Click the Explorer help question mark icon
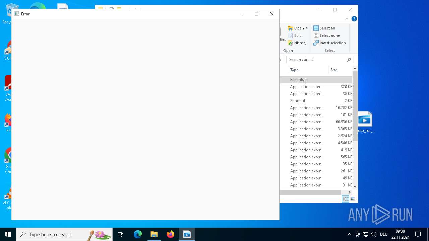This screenshot has height=241, width=429. click(x=354, y=19)
